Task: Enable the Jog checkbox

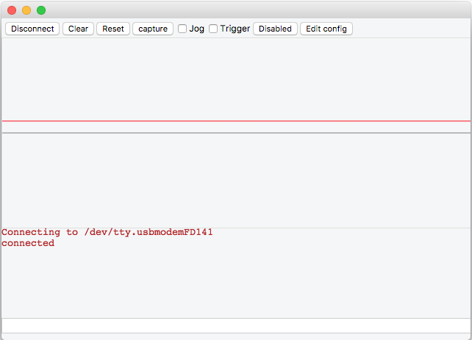Action: [182, 29]
